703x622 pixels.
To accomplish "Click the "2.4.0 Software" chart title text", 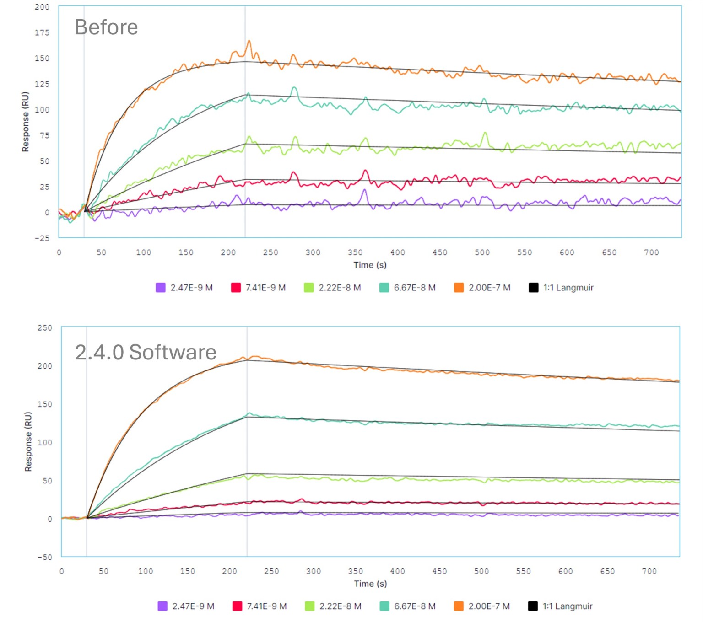I will (146, 353).
